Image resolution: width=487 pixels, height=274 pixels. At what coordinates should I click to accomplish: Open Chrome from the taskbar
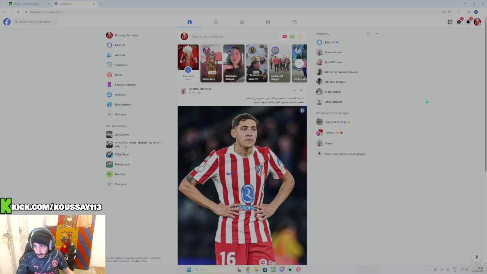(x=248, y=269)
